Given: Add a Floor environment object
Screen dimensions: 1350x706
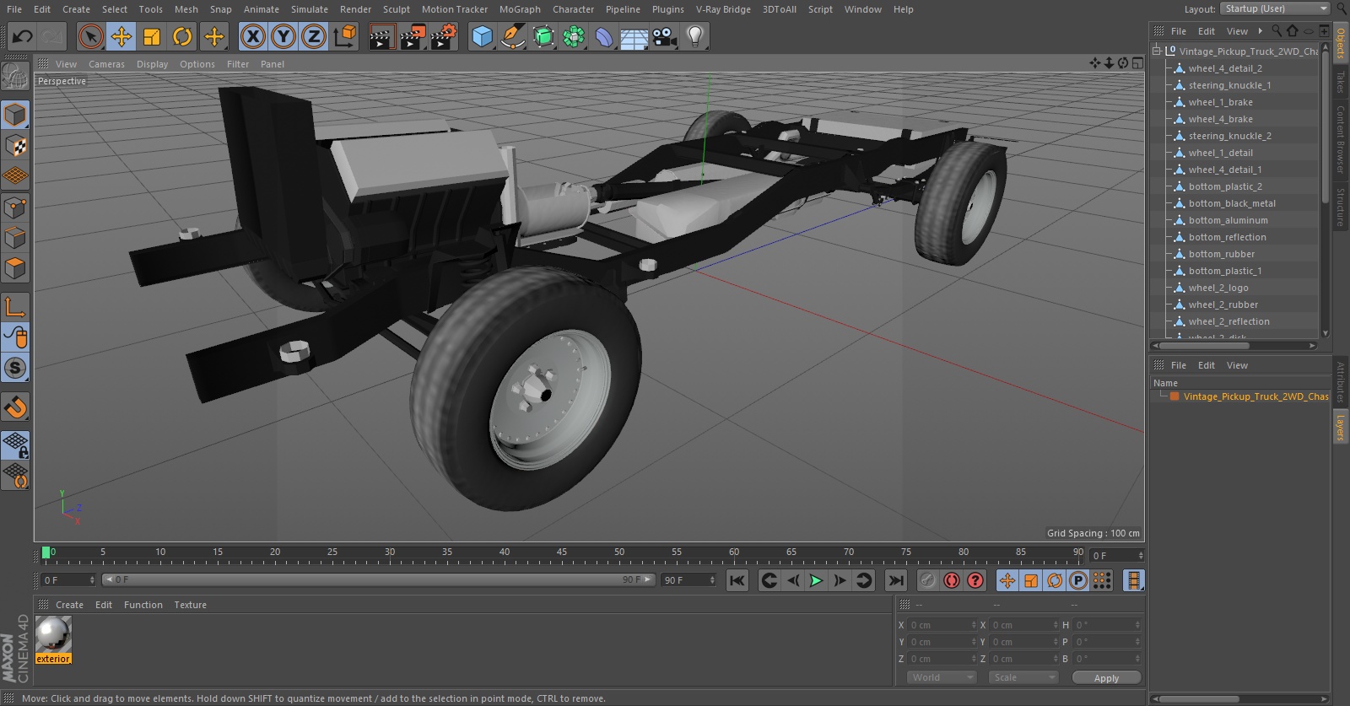Looking at the screenshot, I should (634, 36).
